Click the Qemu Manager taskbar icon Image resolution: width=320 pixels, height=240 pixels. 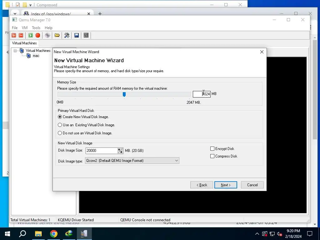tap(84, 234)
